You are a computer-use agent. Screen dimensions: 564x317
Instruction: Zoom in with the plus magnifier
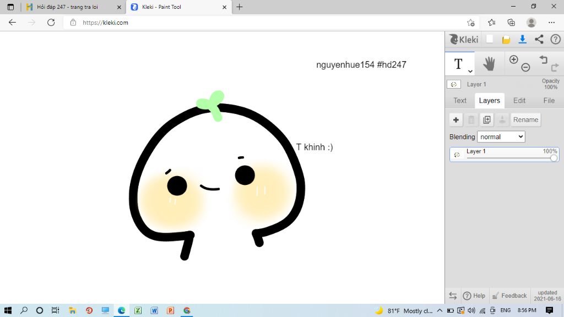pyautogui.click(x=514, y=59)
